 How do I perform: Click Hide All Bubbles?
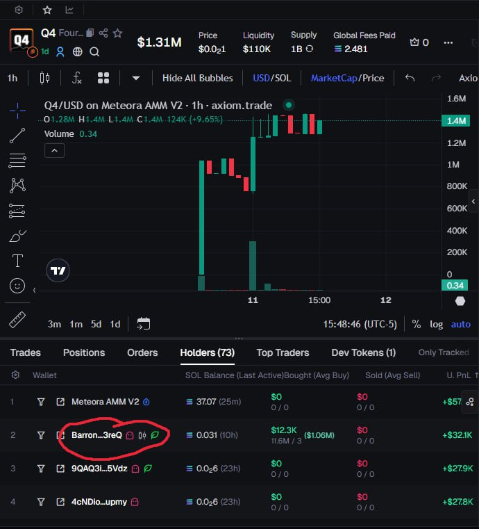coord(197,79)
